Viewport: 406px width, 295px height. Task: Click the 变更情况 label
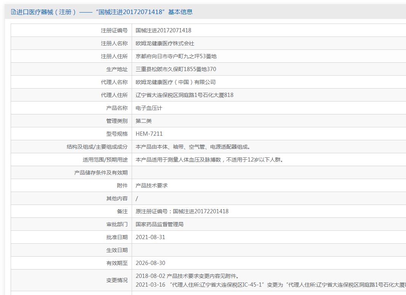tap(117, 281)
